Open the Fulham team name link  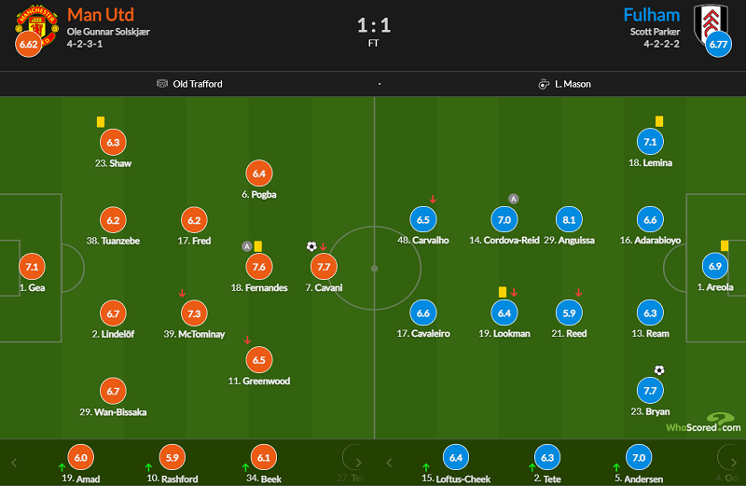point(651,15)
